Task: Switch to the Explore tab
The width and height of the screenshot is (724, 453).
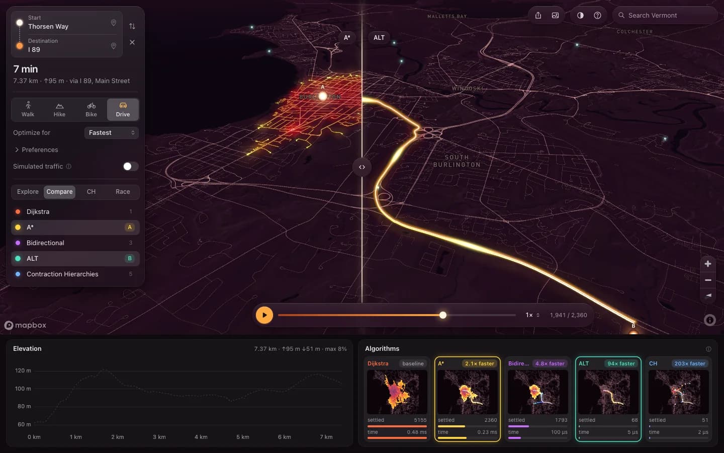Action: point(28,192)
